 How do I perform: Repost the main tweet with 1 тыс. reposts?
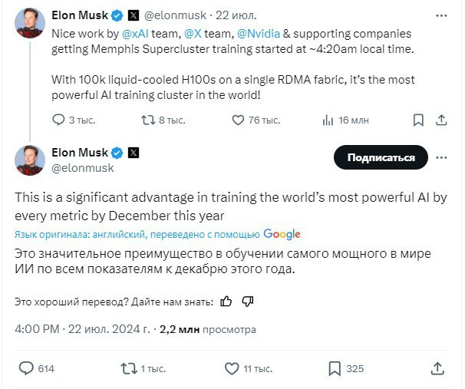129,368
